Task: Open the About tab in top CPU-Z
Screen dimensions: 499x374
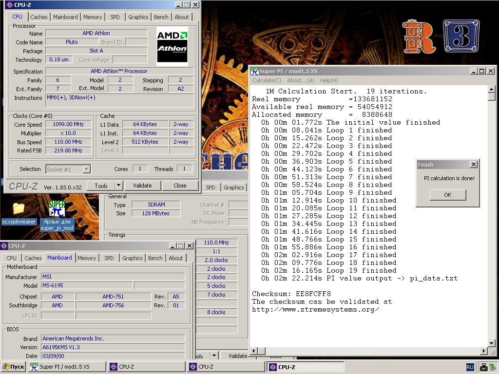Action: [x=181, y=17]
